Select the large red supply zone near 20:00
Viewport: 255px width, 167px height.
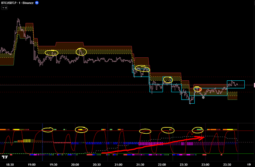tap(85, 48)
